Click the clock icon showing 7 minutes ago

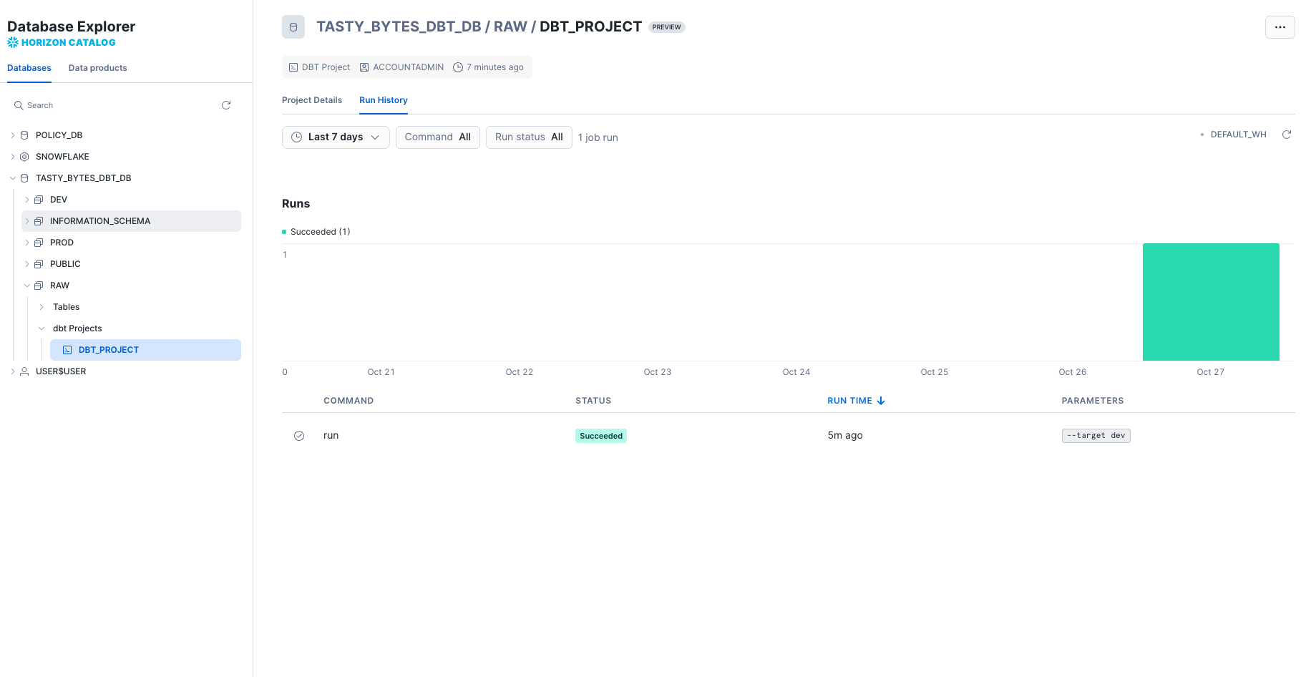tap(457, 67)
